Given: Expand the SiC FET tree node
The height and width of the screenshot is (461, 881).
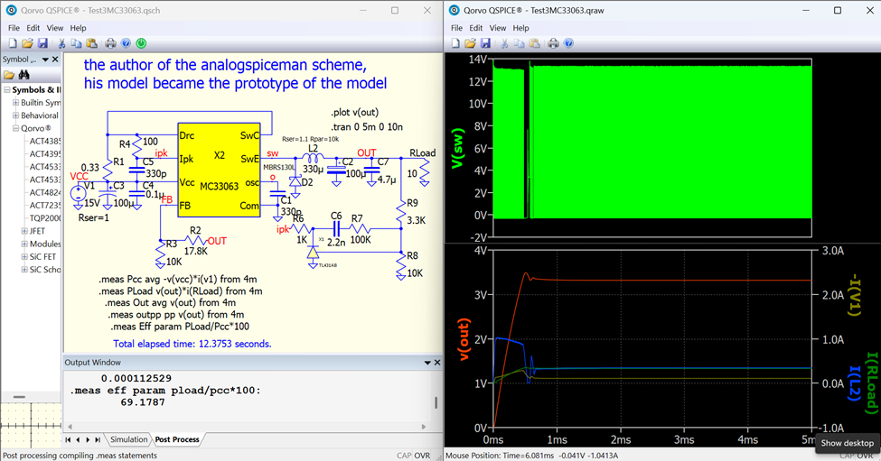Looking at the screenshot, I should click(23, 257).
